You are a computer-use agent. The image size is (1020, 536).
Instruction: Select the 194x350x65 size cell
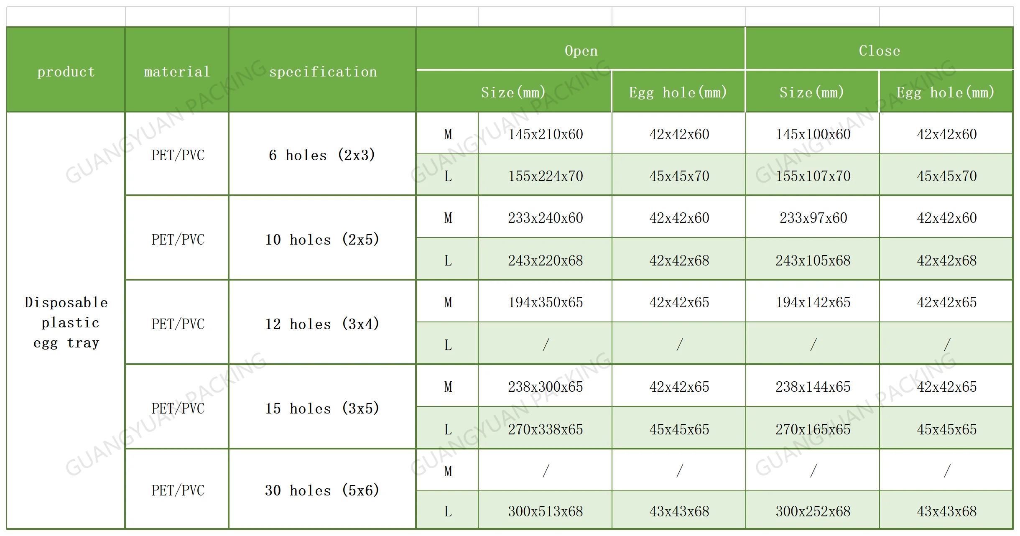pyautogui.click(x=545, y=302)
